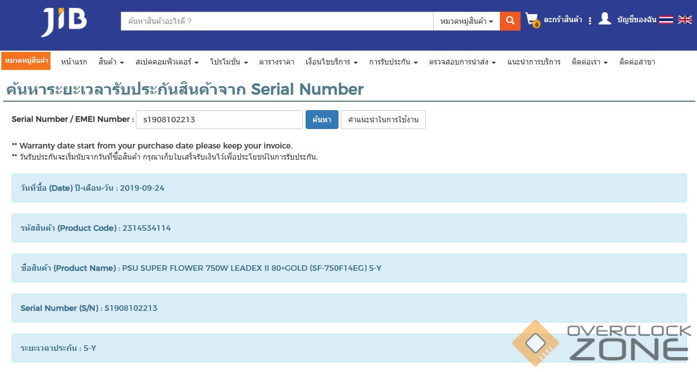
Task: Select the Serial Number S1908102213 result row
Action: [x=349, y=308]
